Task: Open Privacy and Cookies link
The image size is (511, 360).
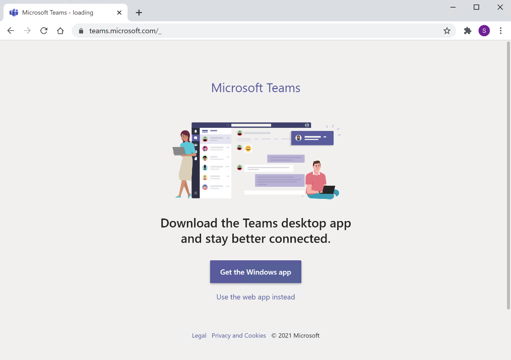Action: tap(238, 336)
